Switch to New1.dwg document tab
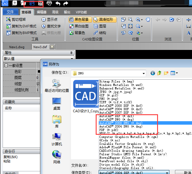The height and width of the screenshot is (174, 192). coord(17,47)
